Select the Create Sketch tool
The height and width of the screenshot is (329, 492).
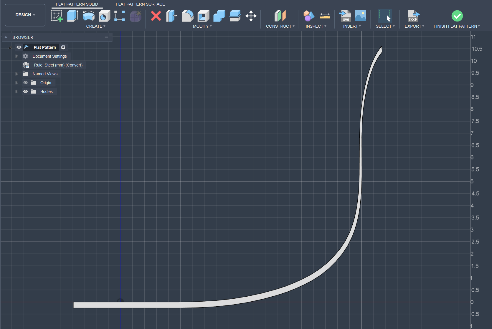click(x=57, y=16)
